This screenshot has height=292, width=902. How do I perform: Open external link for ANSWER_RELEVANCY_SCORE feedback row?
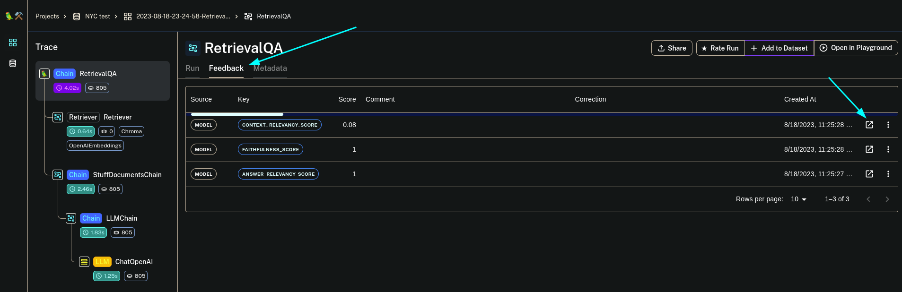coord(869,174)
